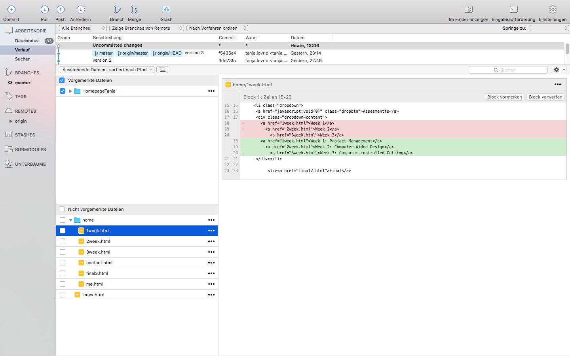This screenshot has height=356, width=570.
Task: Check Nicht vorgemerkte Dateien checkbox
Action: tap(62, 209)
